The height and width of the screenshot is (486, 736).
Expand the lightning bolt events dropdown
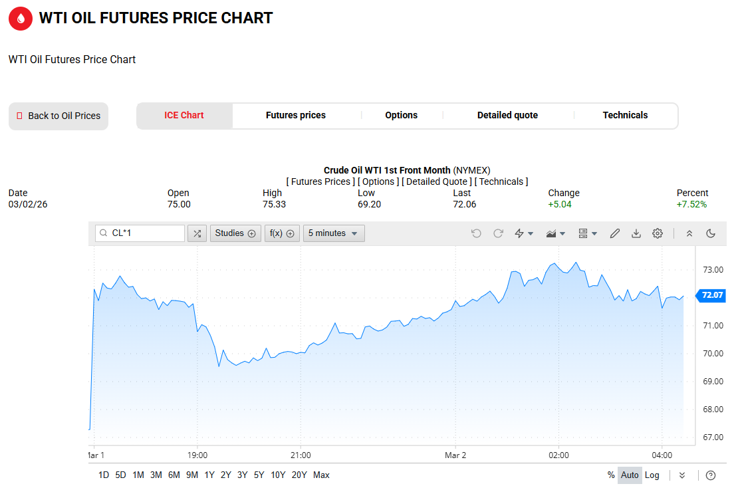click(524, 233)
